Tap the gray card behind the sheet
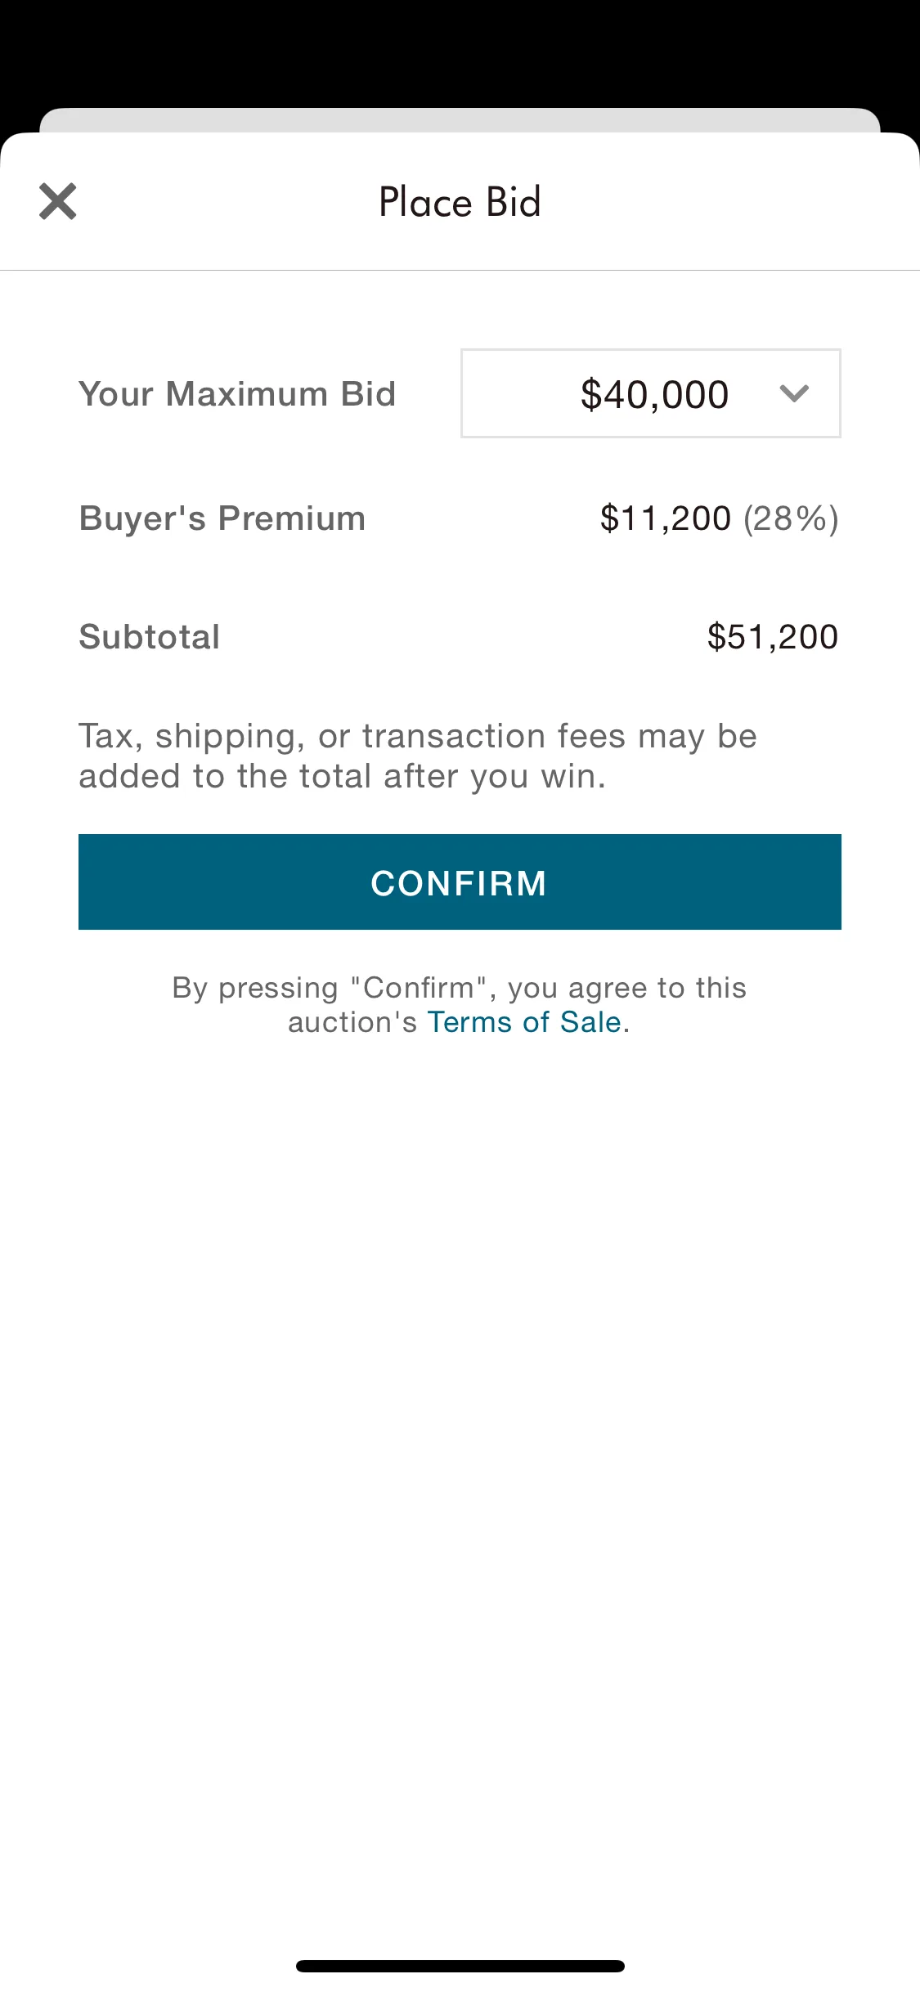The image size is (920, 1992). point(460,120)
